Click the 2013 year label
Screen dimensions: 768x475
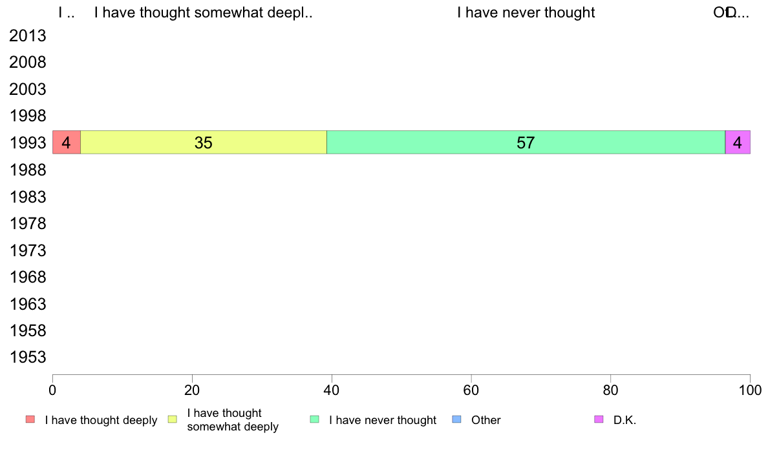point(28,35)
